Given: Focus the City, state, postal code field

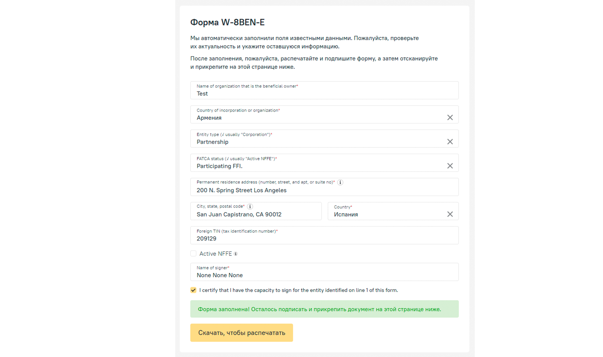Looking at the screenshot, I should point(256,214).
